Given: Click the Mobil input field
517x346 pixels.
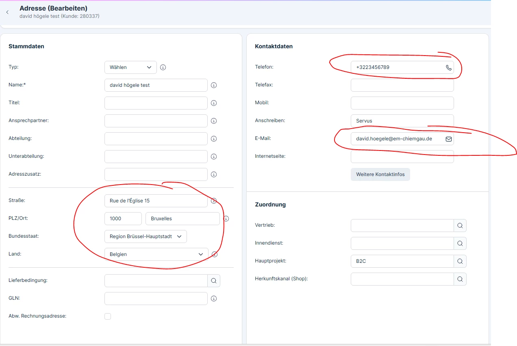Looking at the screenshot, I should (x=402, y=103).
